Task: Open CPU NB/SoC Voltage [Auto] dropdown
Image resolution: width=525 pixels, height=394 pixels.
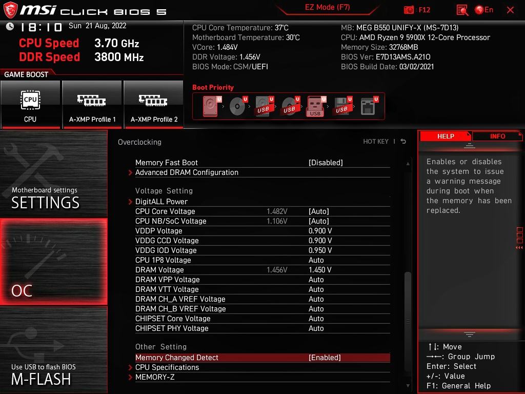Action: [x=318, y=221]
